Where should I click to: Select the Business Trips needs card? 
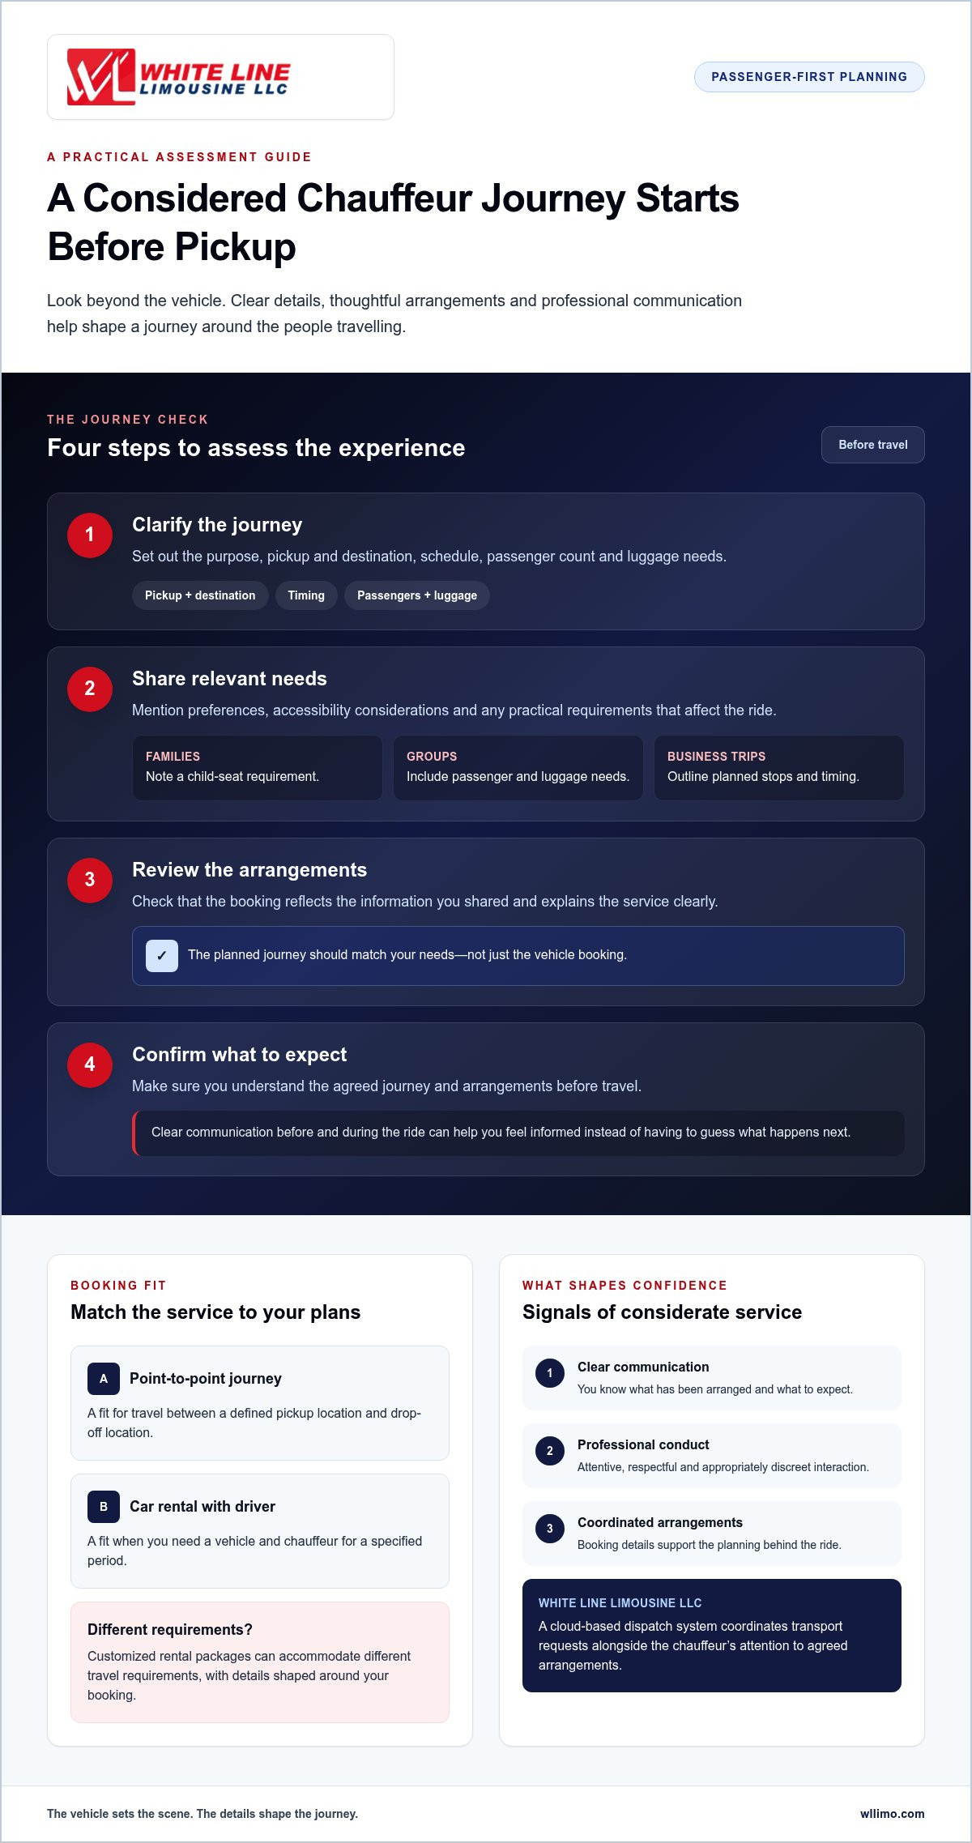(x=779, y=768)
